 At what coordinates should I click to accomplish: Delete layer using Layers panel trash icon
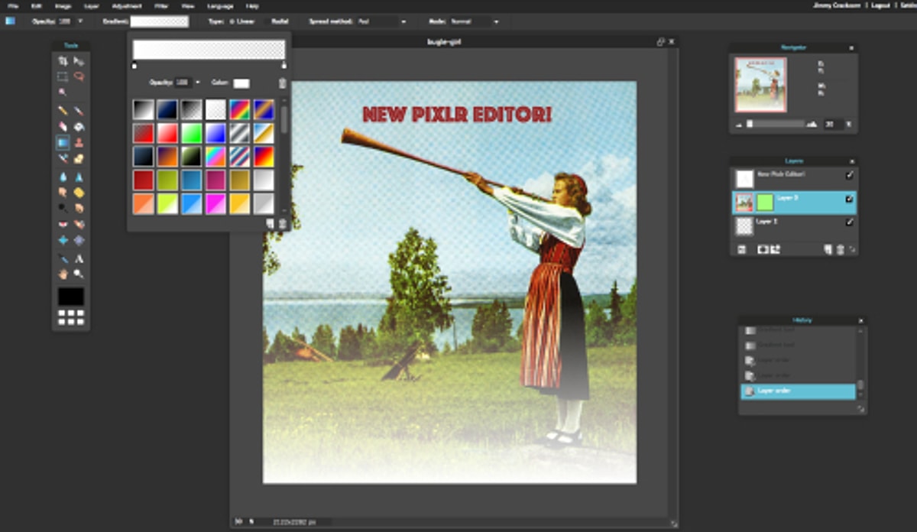[x=841, y=249]
